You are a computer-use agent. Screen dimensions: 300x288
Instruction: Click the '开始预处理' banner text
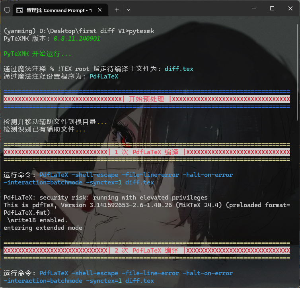click(146, 99)
